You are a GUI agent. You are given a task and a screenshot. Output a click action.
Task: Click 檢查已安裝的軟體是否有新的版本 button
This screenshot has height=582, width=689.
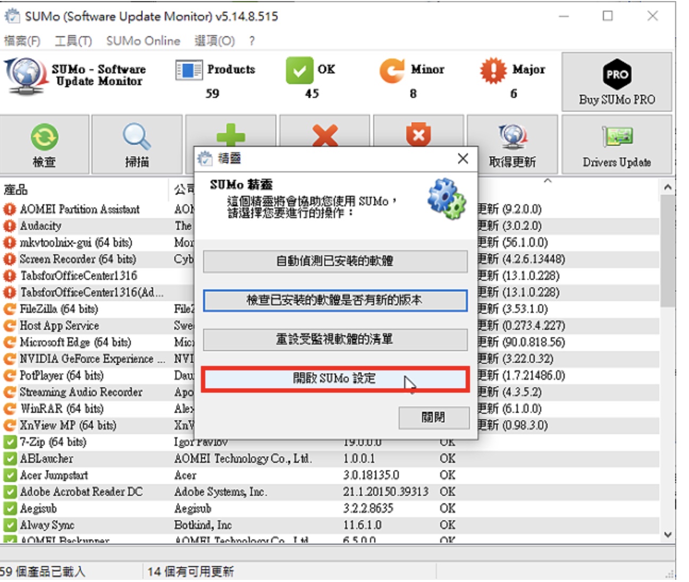335,300
